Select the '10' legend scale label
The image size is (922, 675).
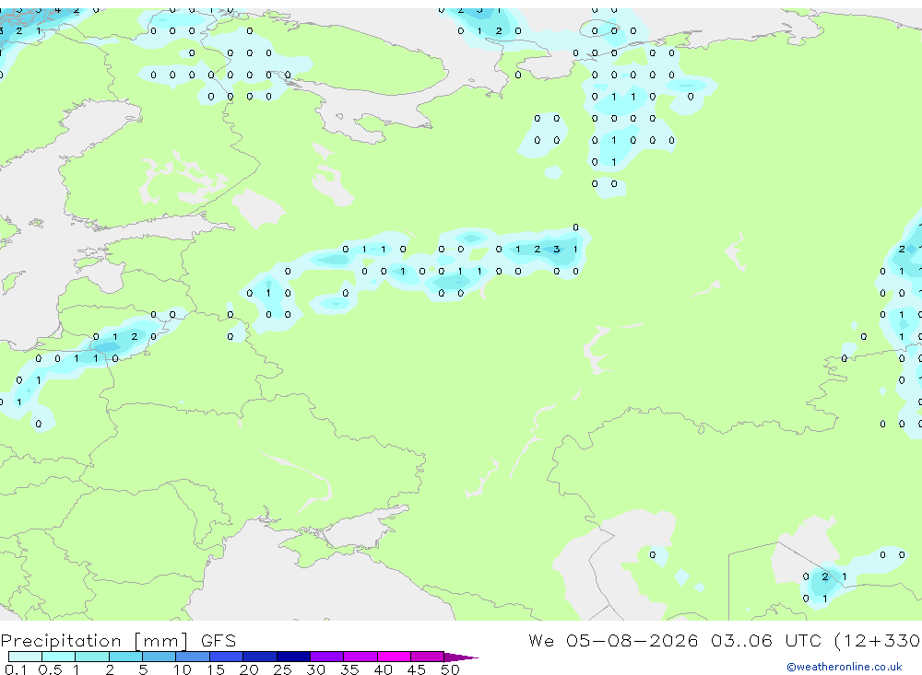183,669
